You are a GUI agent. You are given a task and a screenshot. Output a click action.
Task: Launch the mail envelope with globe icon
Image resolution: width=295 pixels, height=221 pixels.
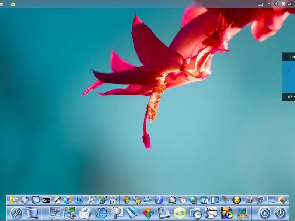[x=85, y=213]
